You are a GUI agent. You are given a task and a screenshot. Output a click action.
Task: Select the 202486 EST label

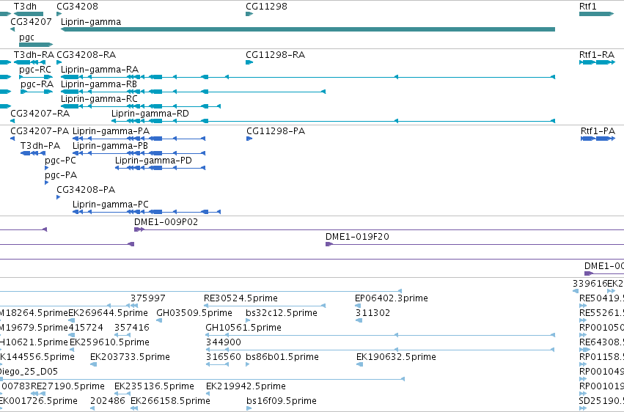tap(108, 401)
